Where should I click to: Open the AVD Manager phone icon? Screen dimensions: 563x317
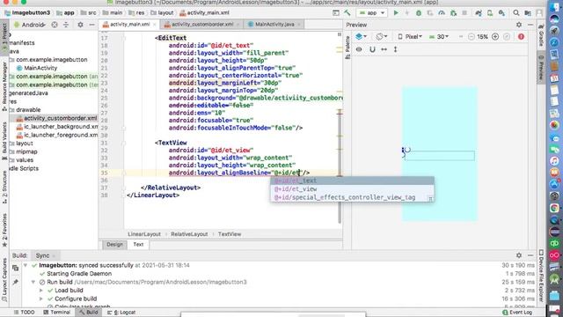coord(490,13)
